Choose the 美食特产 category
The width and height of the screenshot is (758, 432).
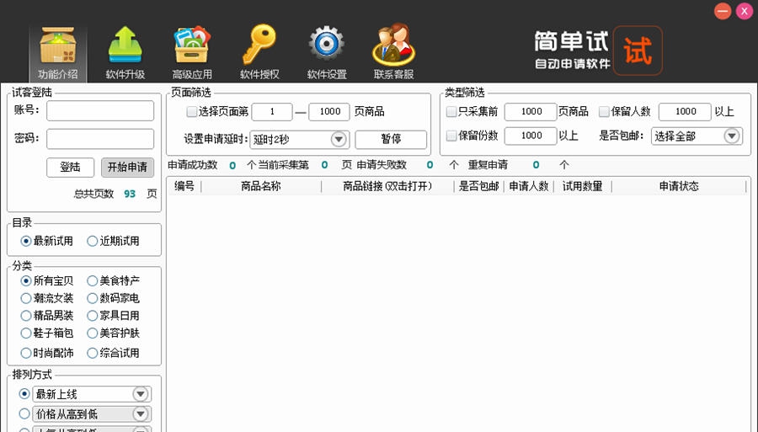(x=93, y=280)
